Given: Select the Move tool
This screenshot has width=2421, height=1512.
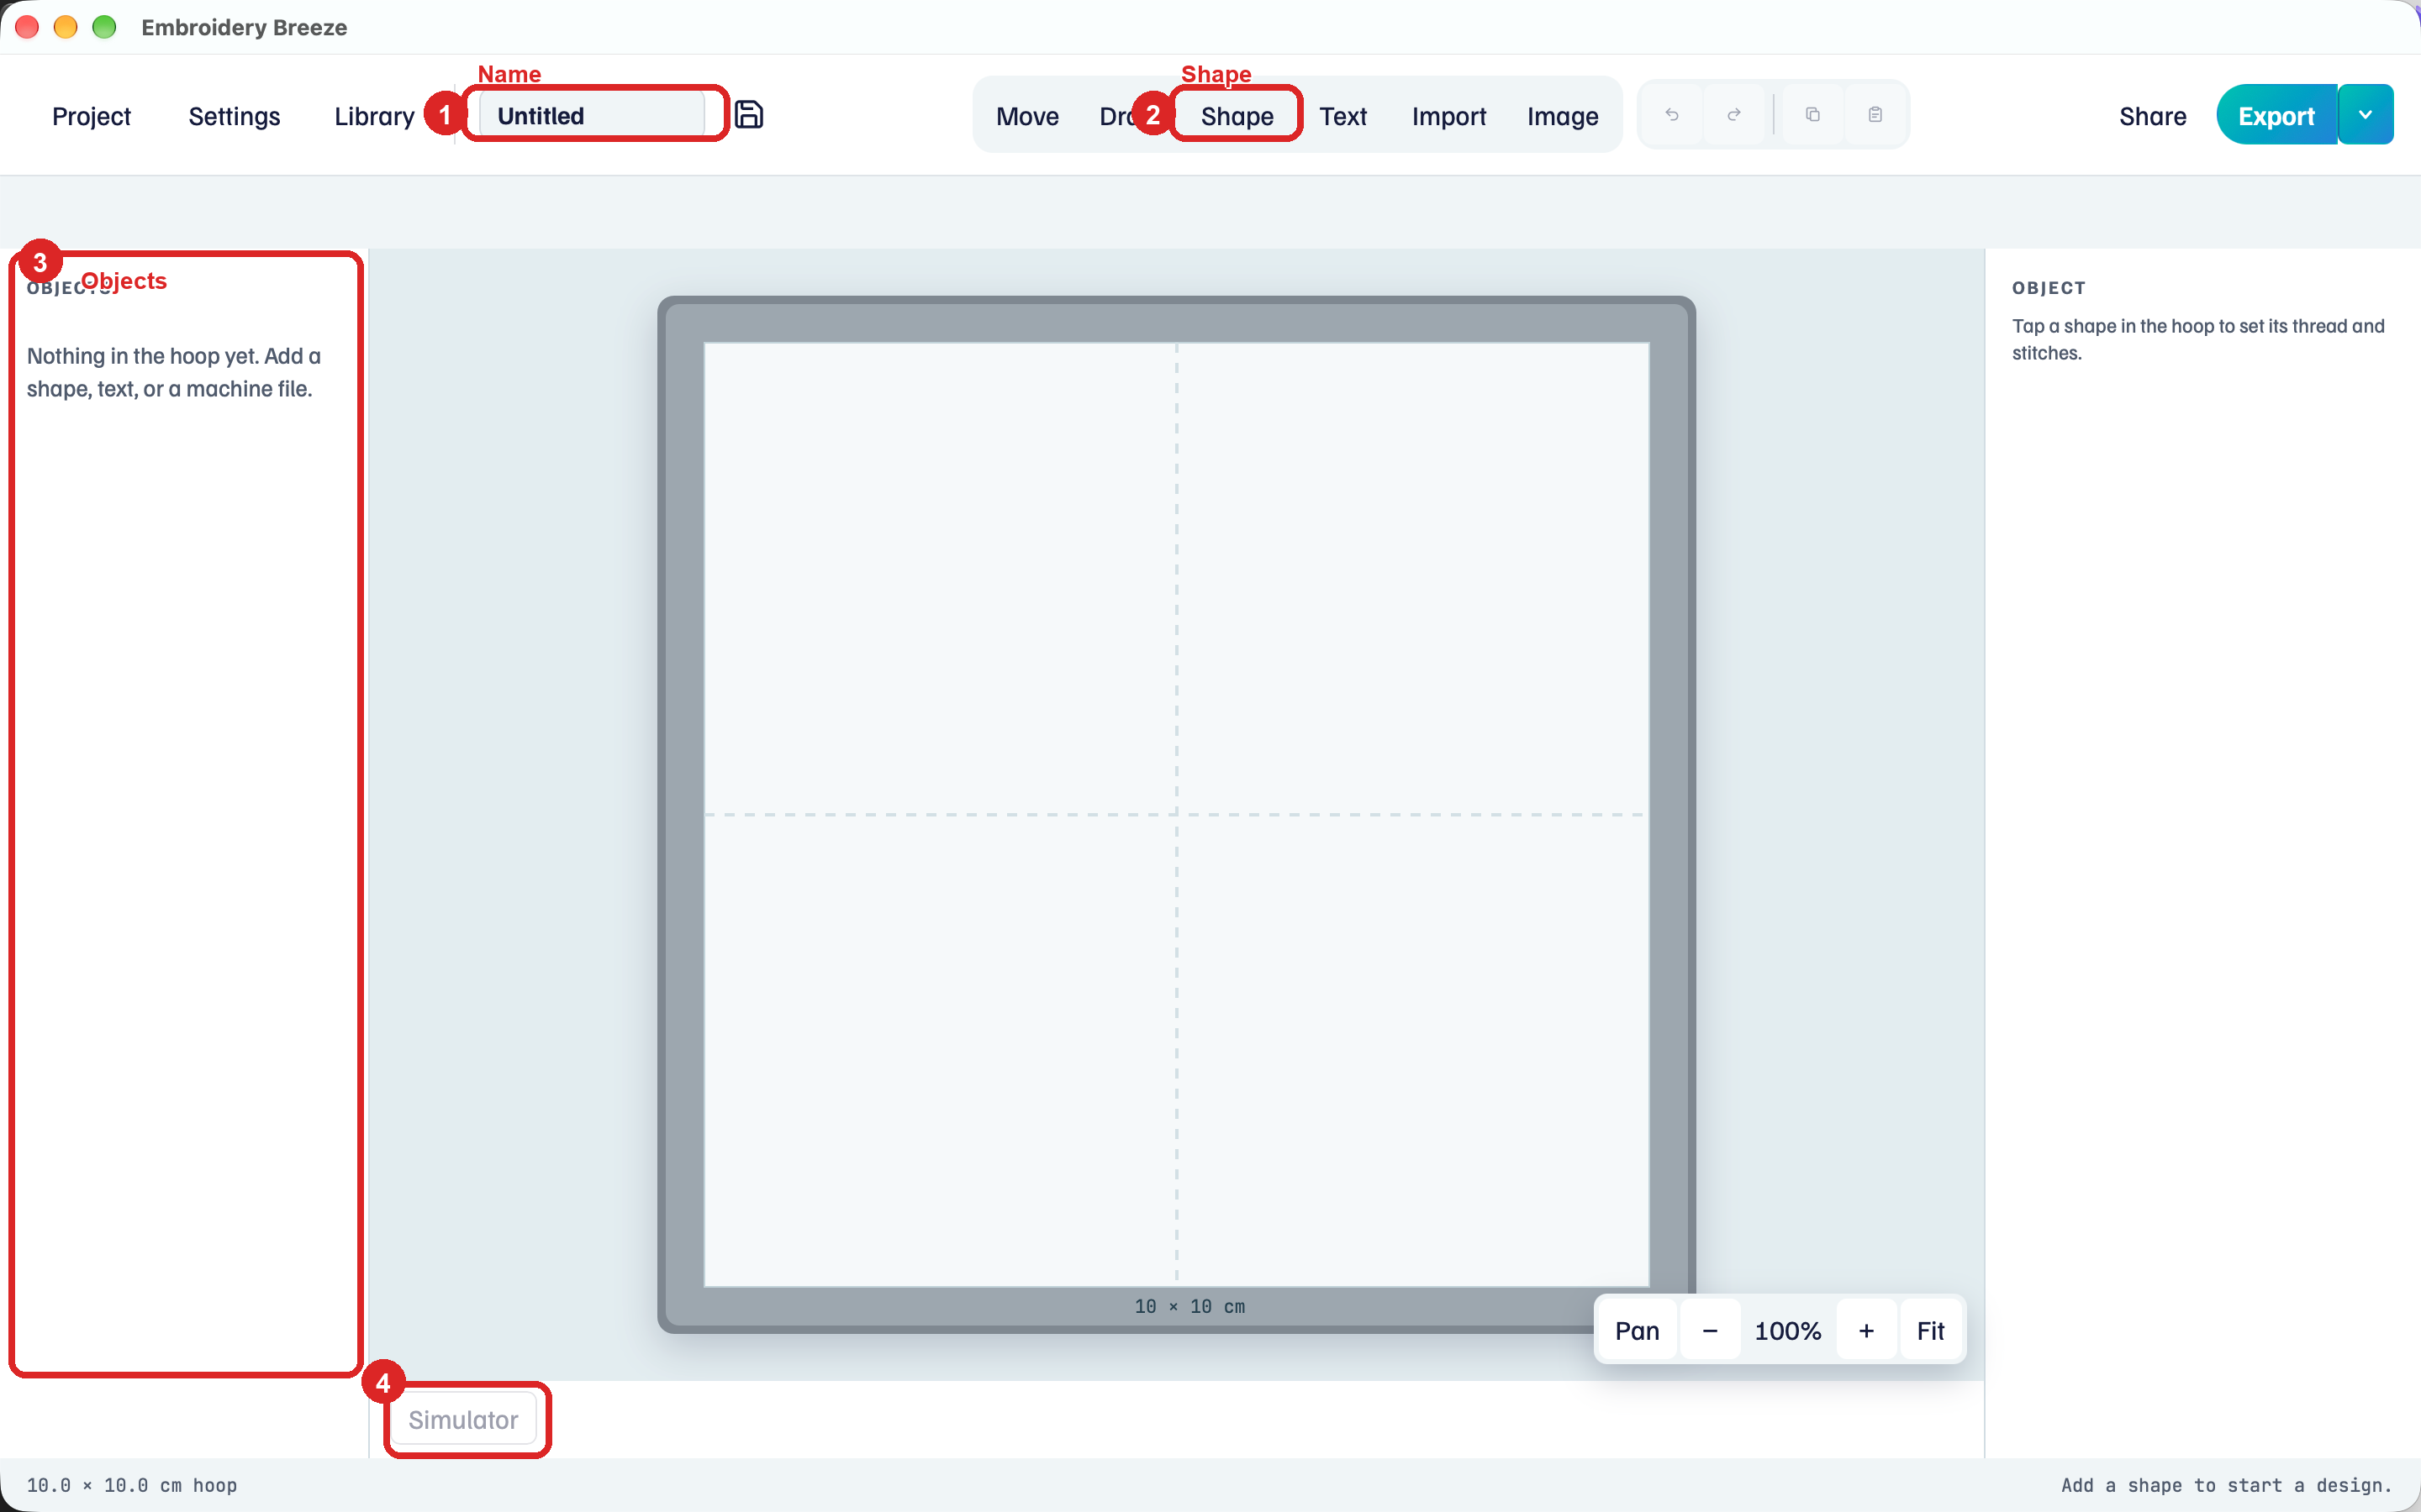Looking at the screenshot, I should (x=1027, y=116).
